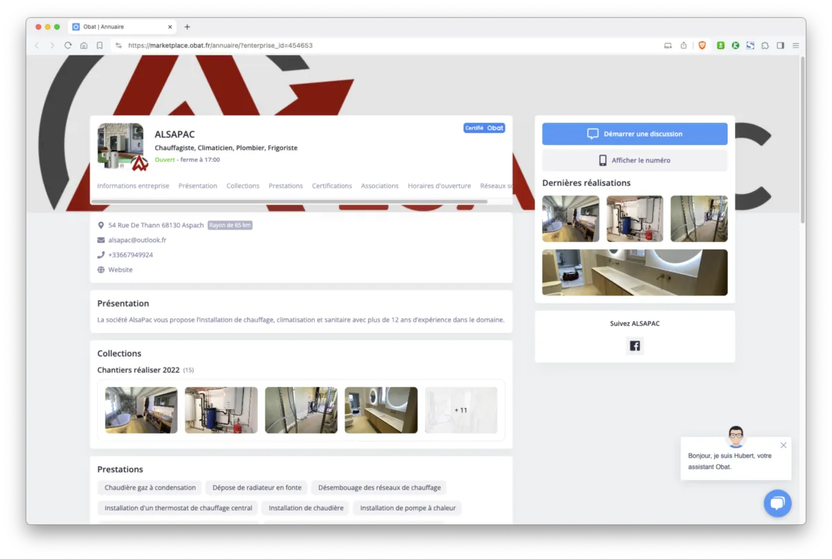Viewport: 832px width, 559px height.
Task: Click the Suivez ALSAPAC heading
Action: [x=634, y=324]
